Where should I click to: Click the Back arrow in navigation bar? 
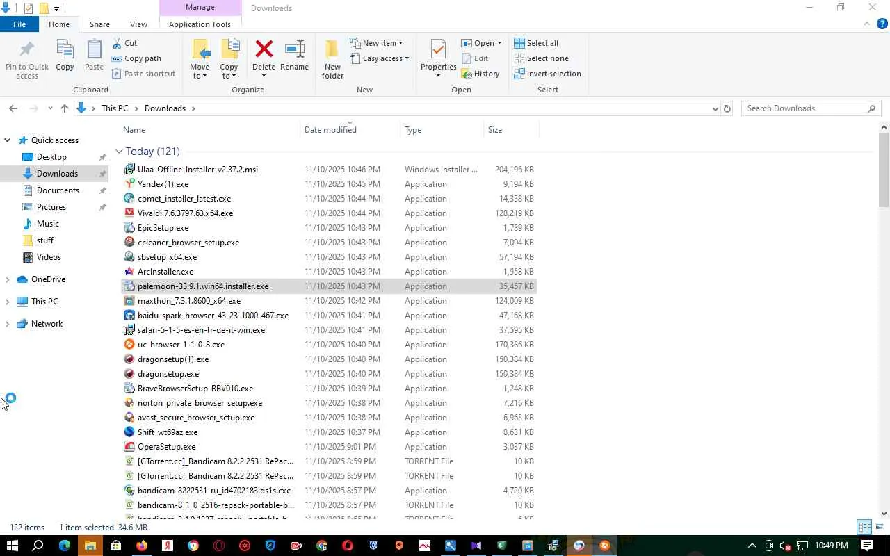[x=13, y=108]
